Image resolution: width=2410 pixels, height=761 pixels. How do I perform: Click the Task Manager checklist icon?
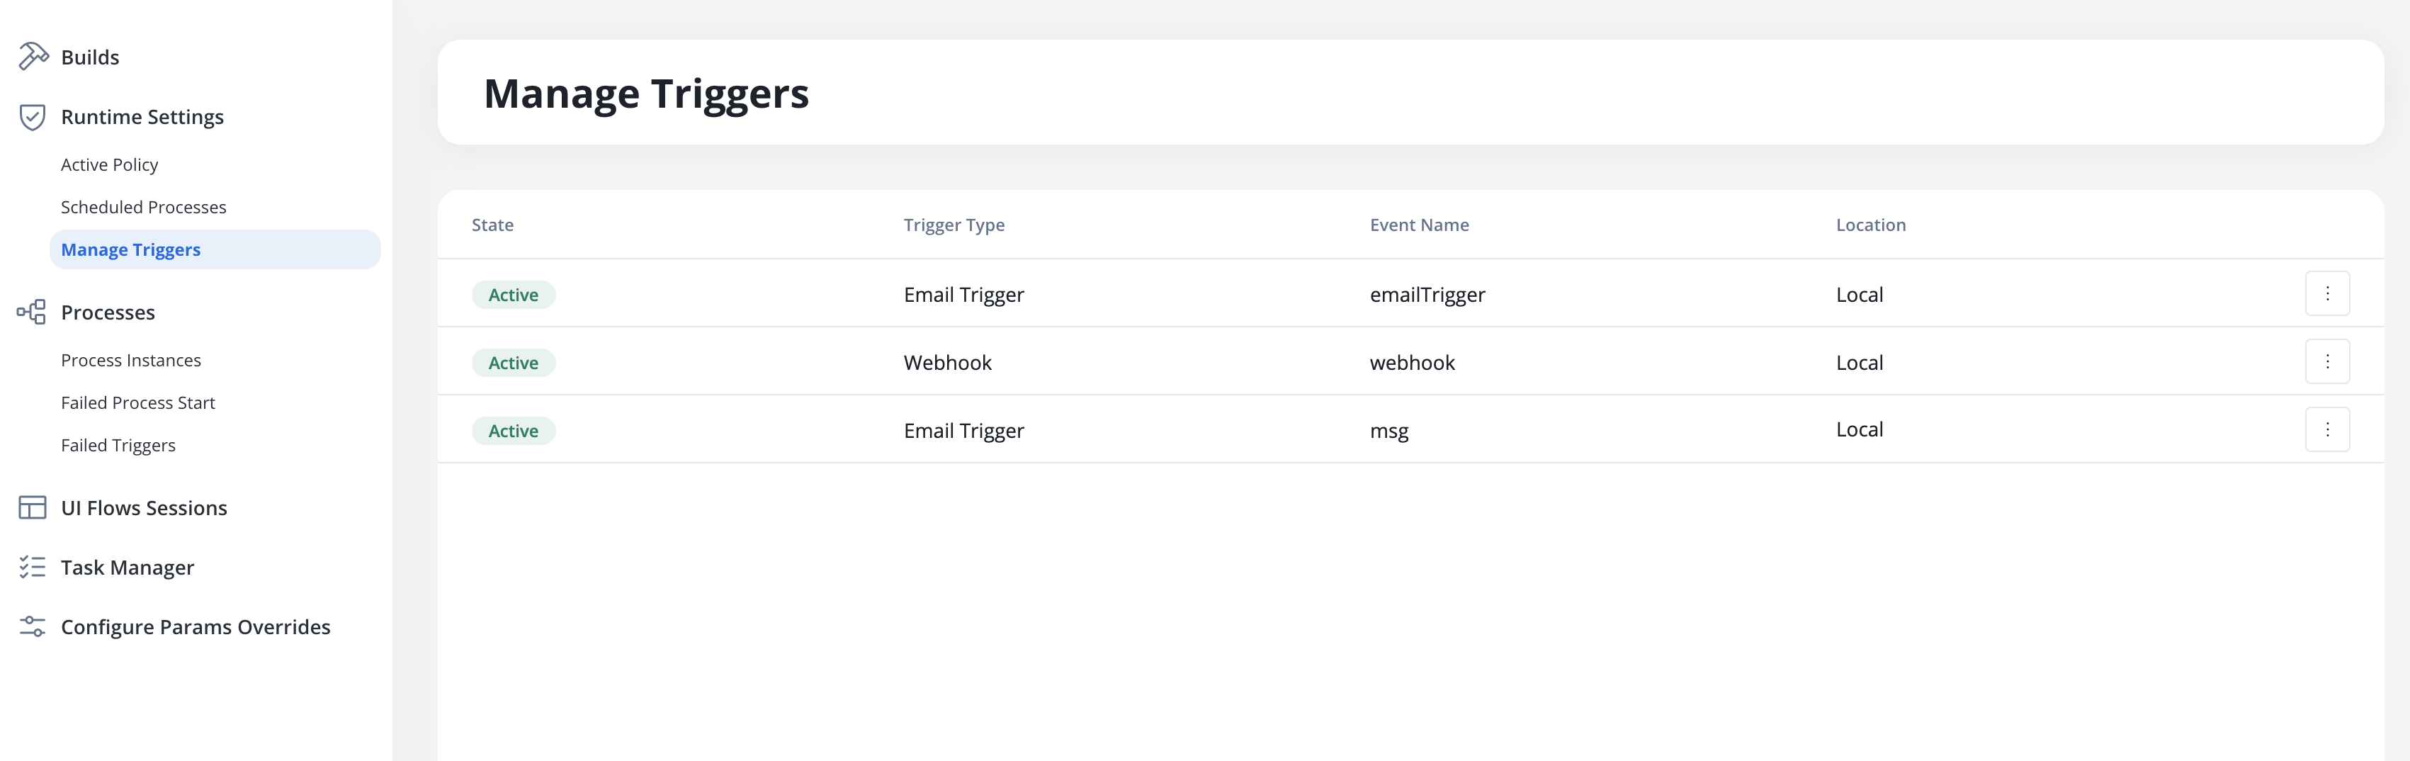pyautogui.click(x=33, y=568)
